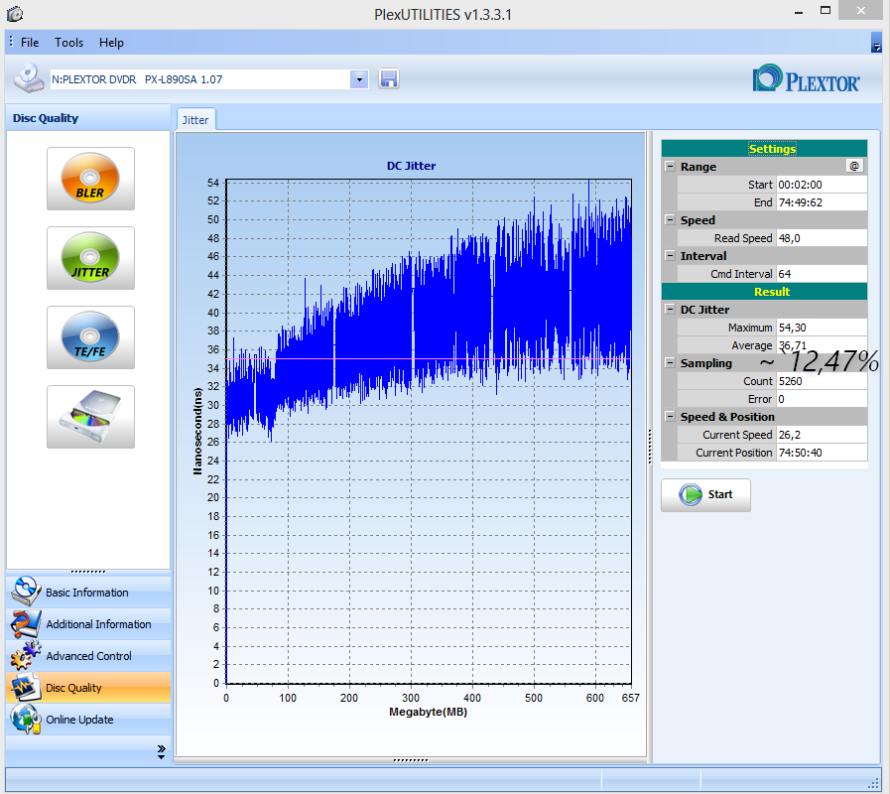Screen dimensions: 890x794
Task: Click the Disc Quality panel header
Action: [88, 118]
